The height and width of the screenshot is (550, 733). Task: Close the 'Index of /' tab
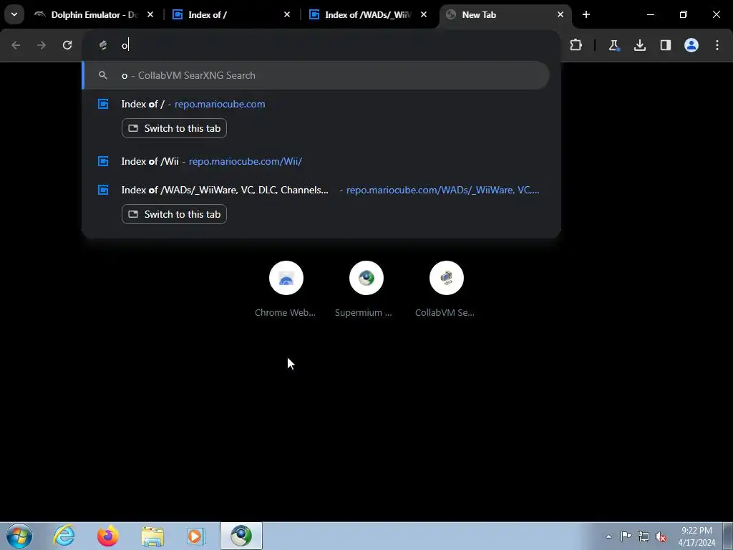pos(287,15)
